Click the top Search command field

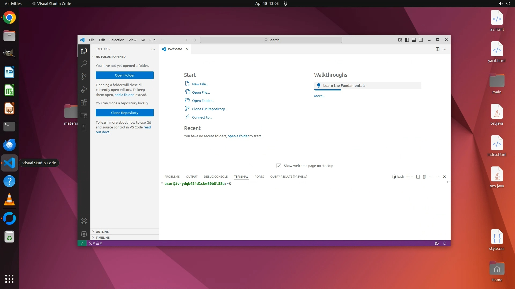tap(271, 40)
